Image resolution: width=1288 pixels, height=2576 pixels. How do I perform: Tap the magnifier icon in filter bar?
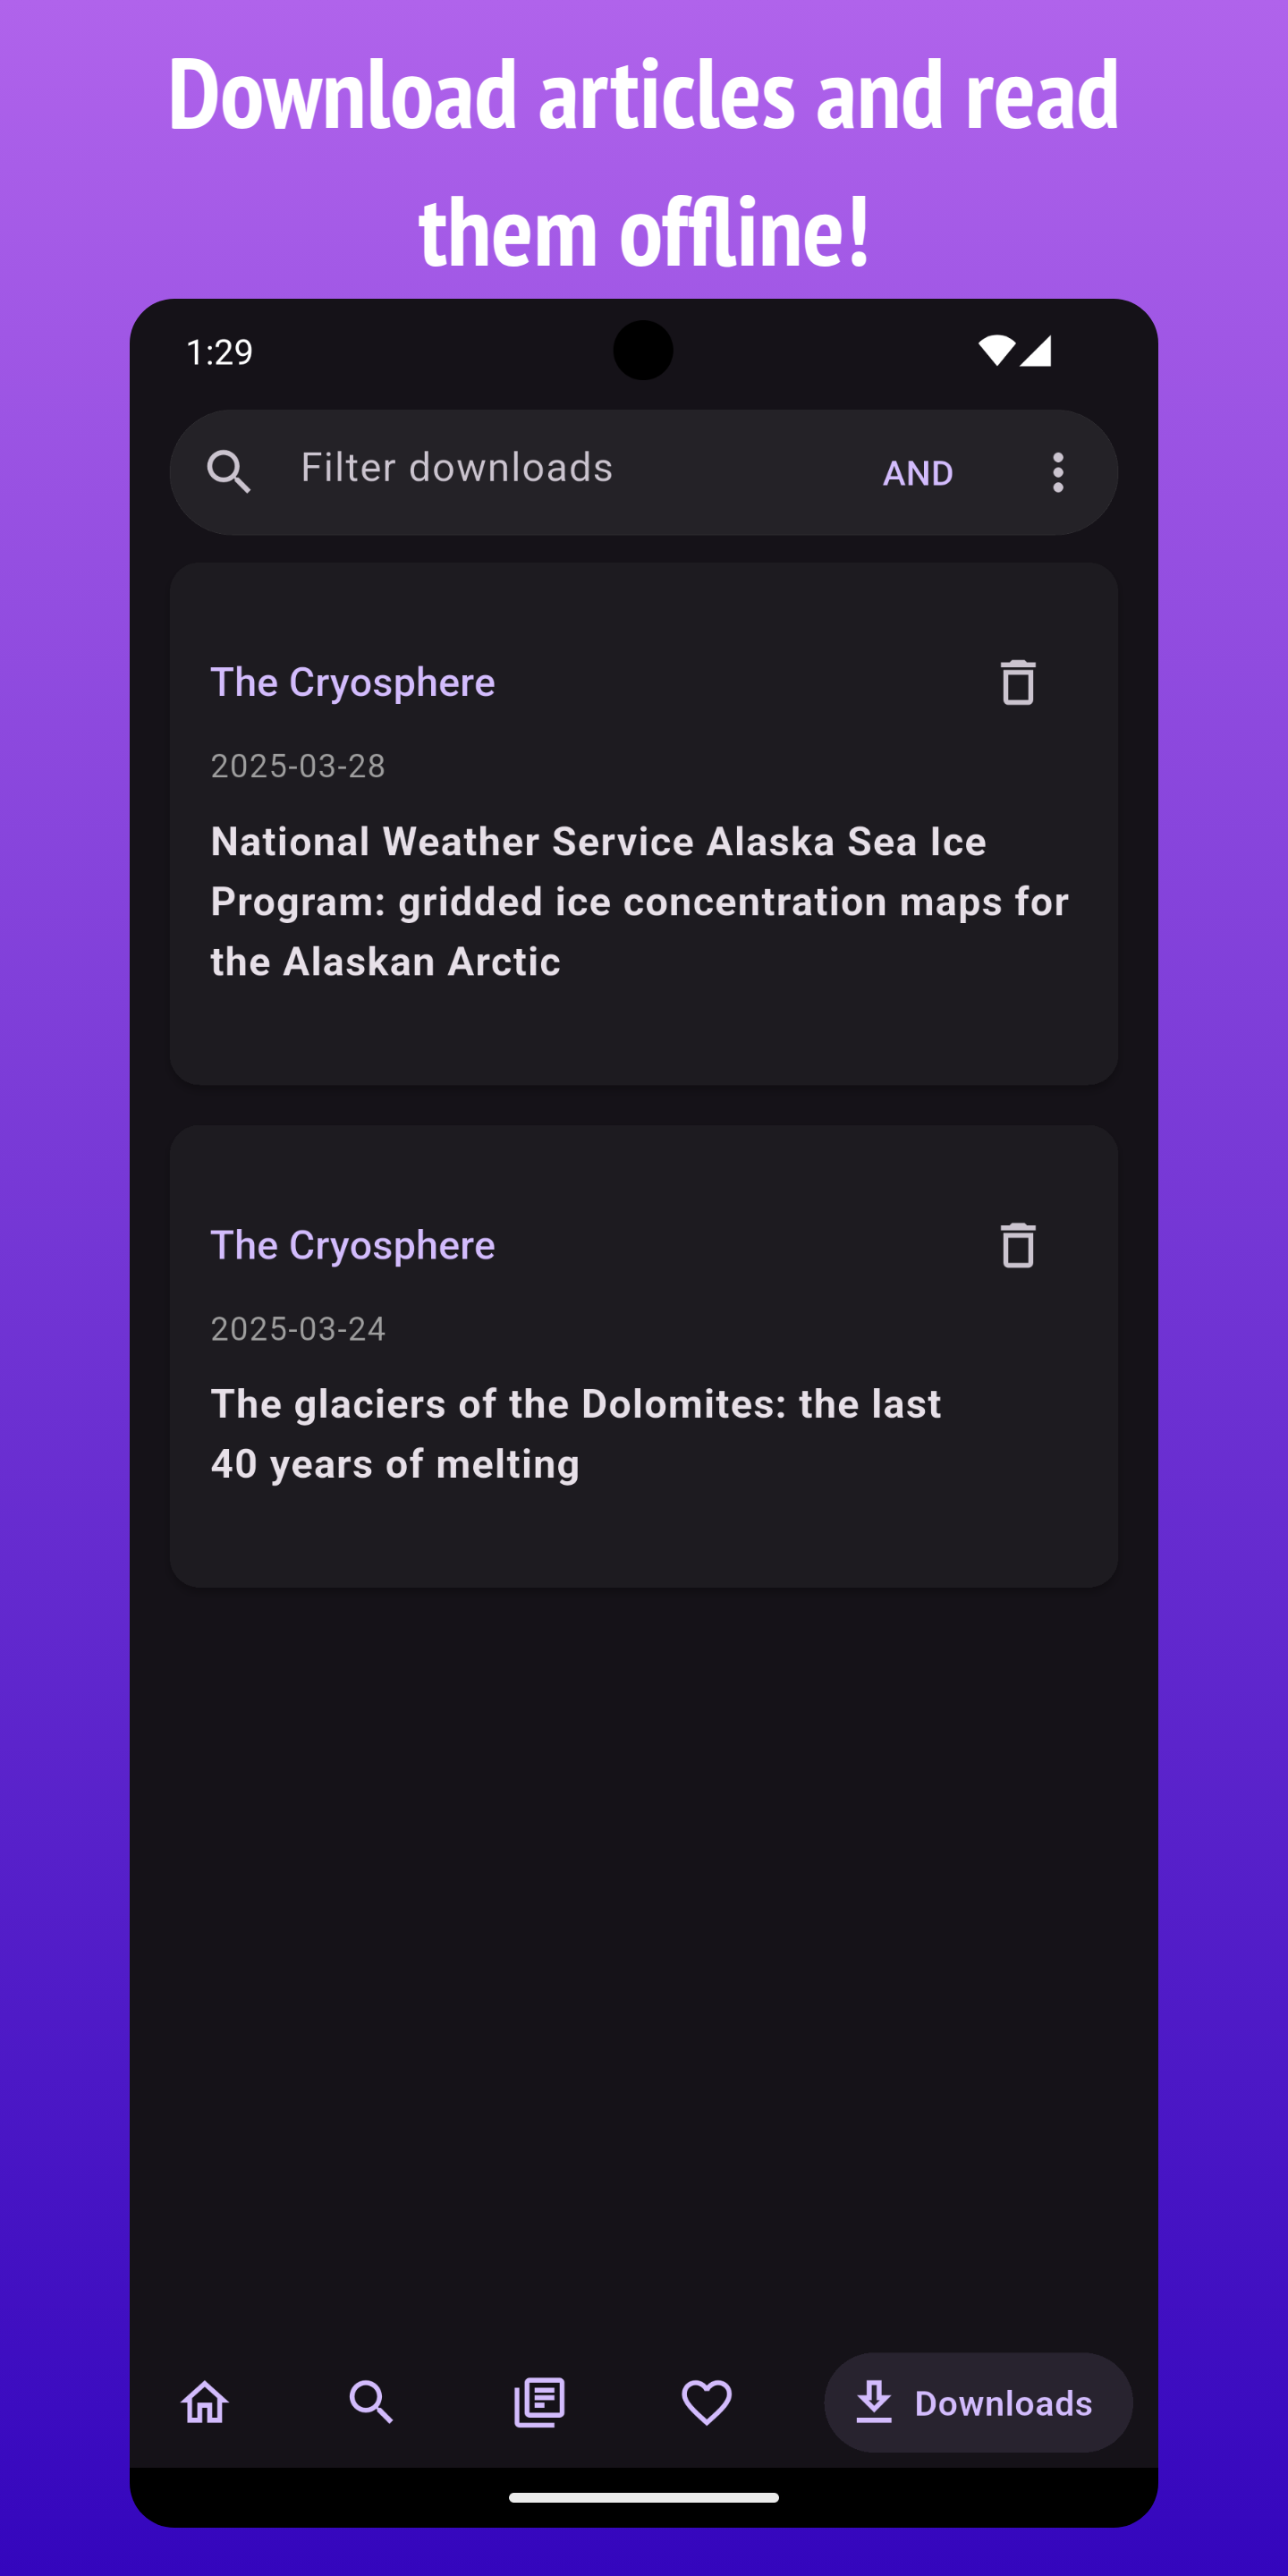pyautogui.click(x=229, y=471)
